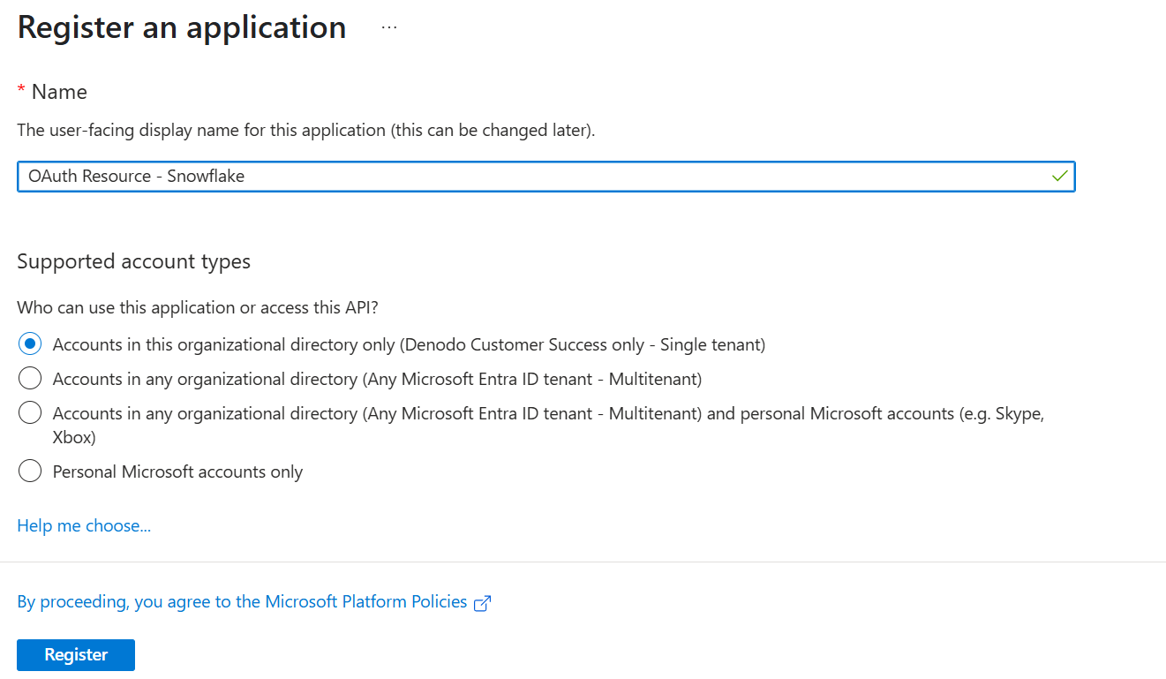Click the green validation checkmark in Name field
1166x679 pixels.
[1060, 177]
